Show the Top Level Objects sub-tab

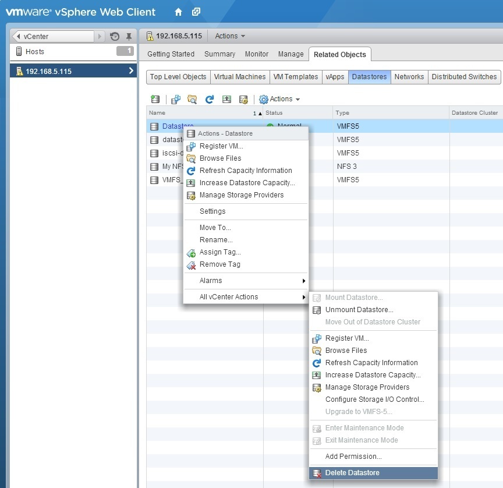coord(178,77)
